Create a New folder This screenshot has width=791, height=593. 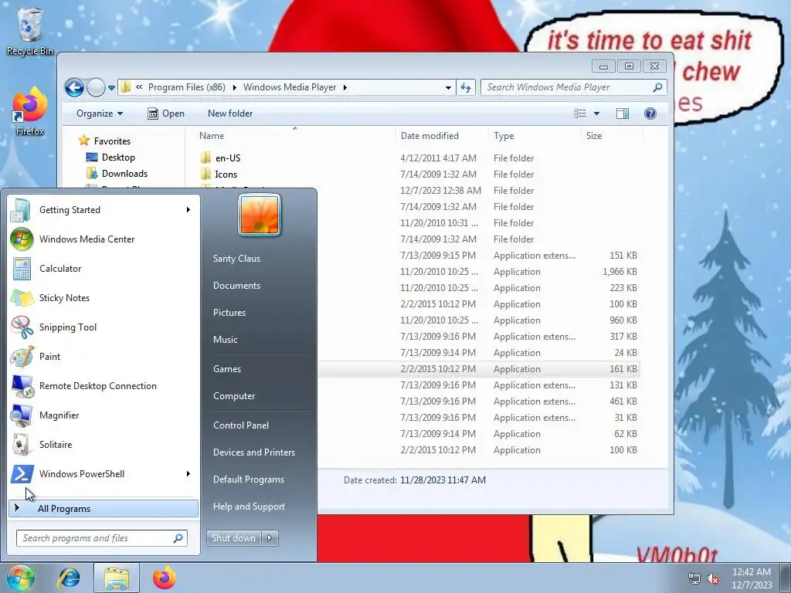point(230,114)
